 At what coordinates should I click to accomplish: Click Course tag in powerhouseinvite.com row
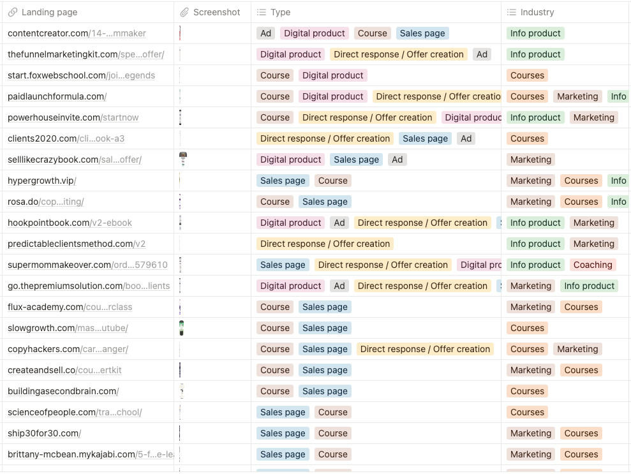pos(275,117)
